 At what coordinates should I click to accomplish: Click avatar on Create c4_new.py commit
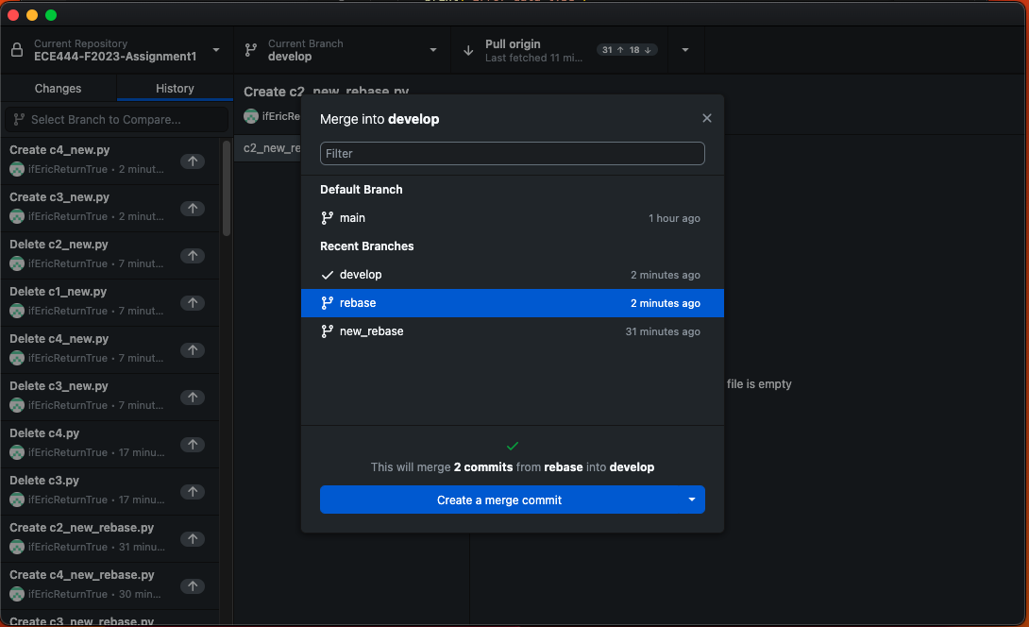(17, 169)
